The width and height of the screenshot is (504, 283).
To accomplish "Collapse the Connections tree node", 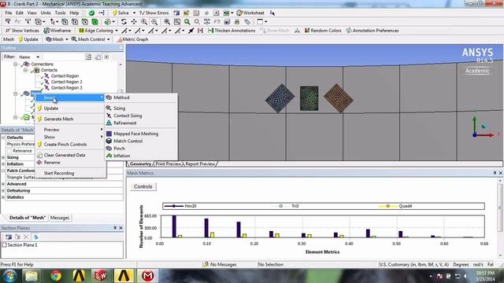I will 15,64.
